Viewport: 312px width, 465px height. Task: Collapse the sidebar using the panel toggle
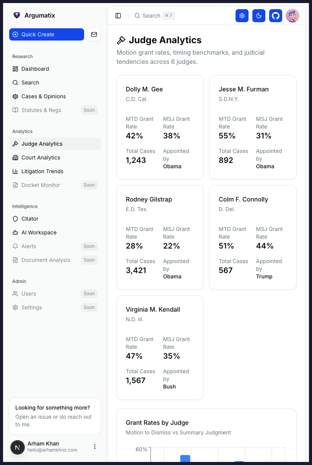coord(119,16)
